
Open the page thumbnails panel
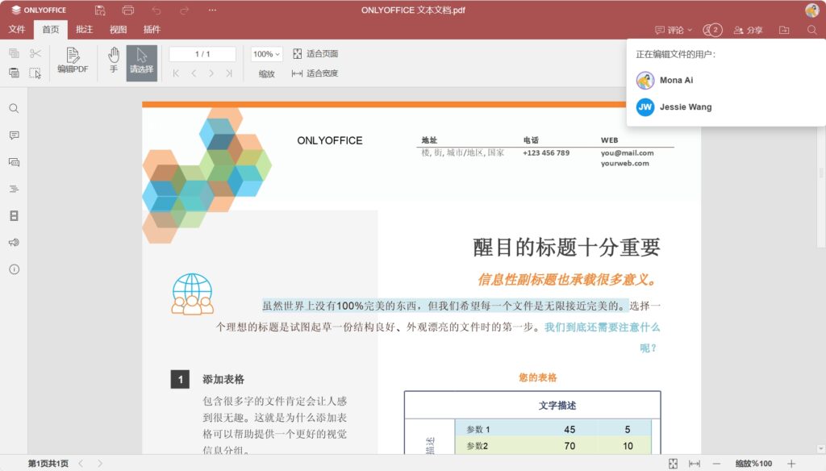coord(15,215)
